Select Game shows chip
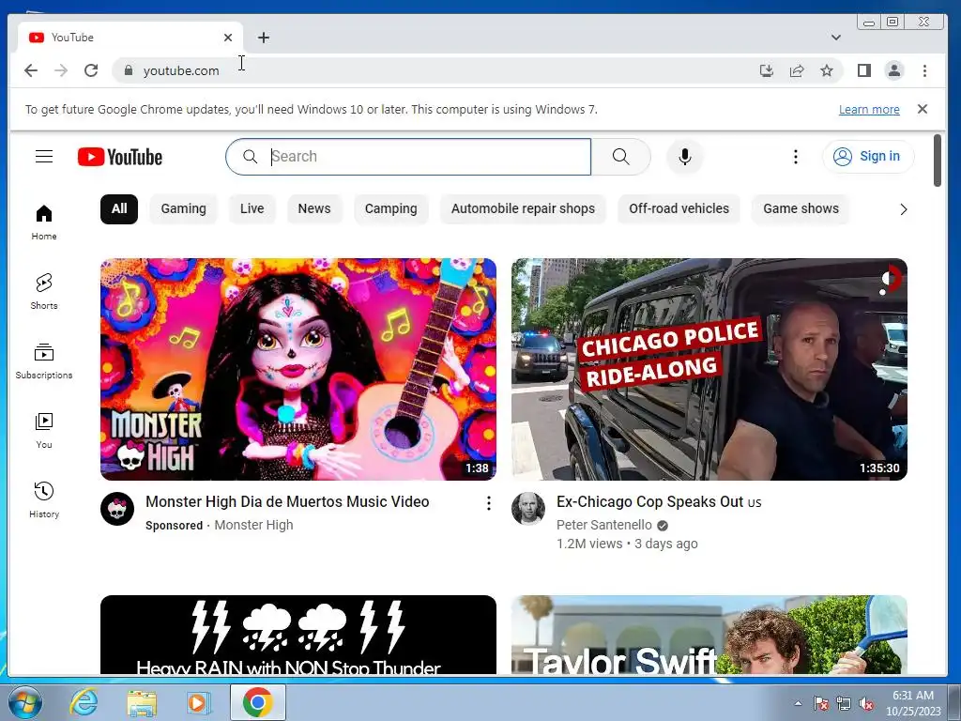This screenshot has width=961, height=721. [801, 208]
